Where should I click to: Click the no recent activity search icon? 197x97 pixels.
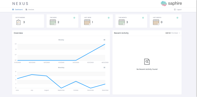147,62
